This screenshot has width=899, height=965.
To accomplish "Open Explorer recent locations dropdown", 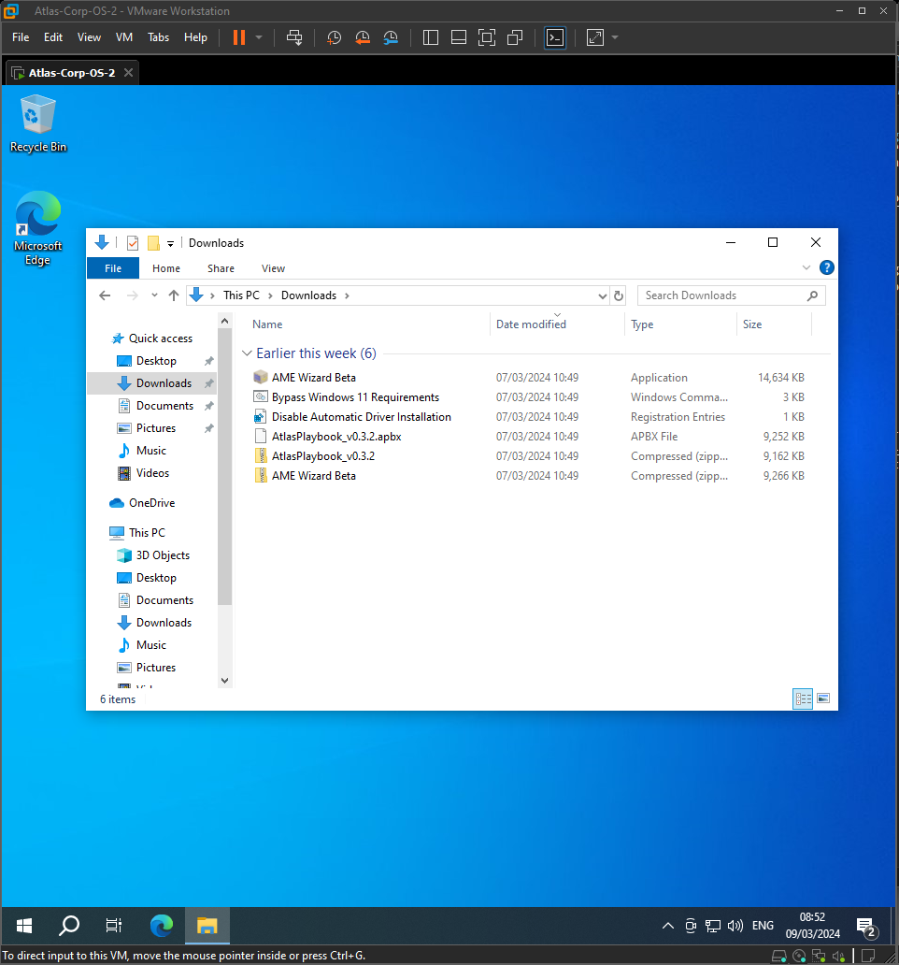I will [154, 295].
